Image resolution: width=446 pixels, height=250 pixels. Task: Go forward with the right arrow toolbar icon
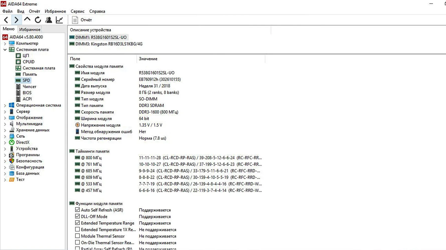(x=16, y=20)
